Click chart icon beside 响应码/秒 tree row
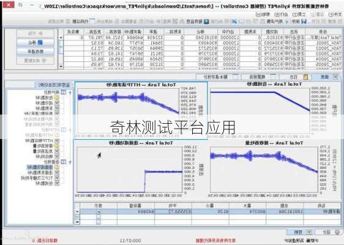This screenshot has width=344, height=245. [x=57, y=156]
